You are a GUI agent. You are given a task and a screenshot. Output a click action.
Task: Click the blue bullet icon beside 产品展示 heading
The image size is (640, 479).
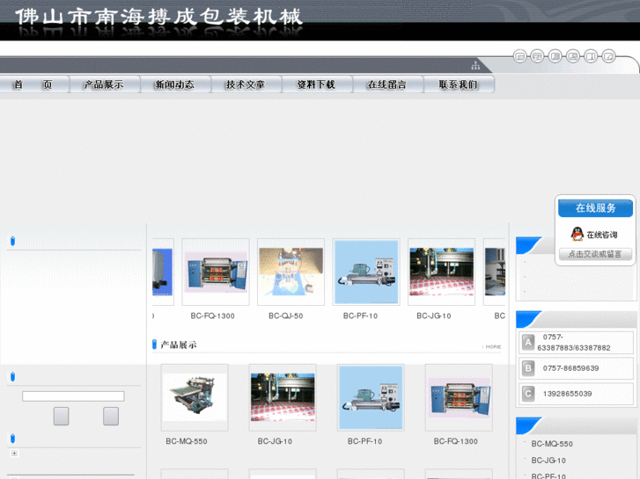tap(154, 345)
